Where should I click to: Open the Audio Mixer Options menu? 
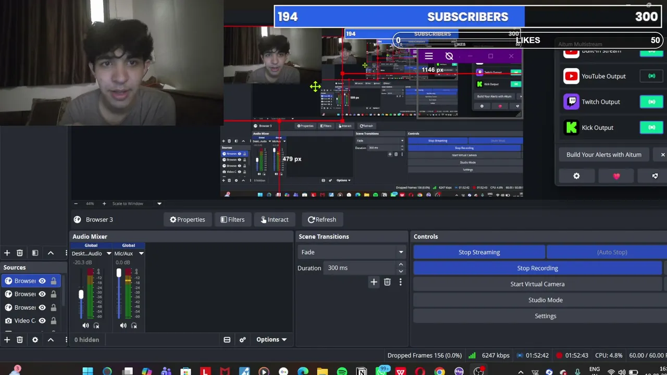pos(271,340)
